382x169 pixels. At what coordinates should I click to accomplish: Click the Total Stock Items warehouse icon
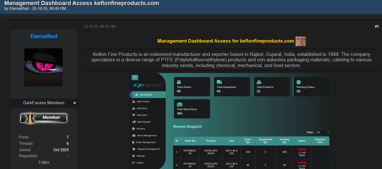click(x=179, y=105)
